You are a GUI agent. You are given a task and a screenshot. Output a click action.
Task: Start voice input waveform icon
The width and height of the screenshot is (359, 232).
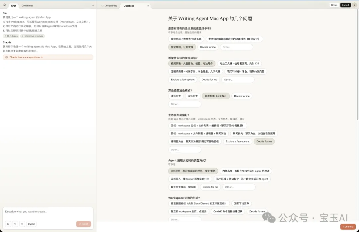tap(22, 224)
